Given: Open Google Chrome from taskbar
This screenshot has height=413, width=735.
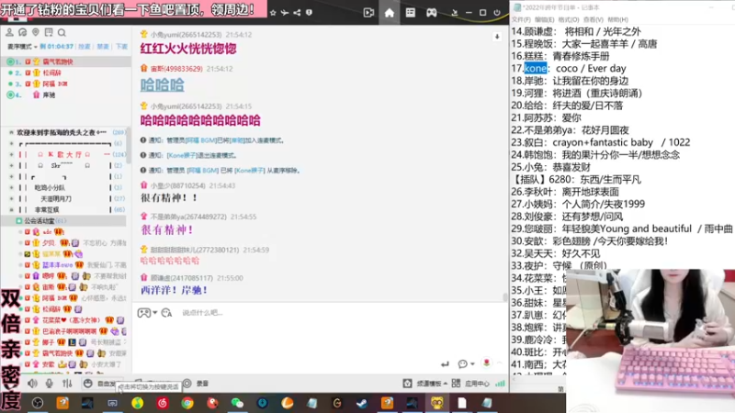Looking at the screenshot, I should (x=187, y=403).
